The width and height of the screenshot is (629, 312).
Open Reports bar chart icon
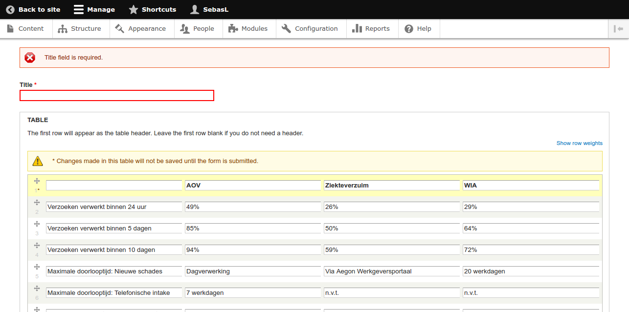(x=357, y=29)
